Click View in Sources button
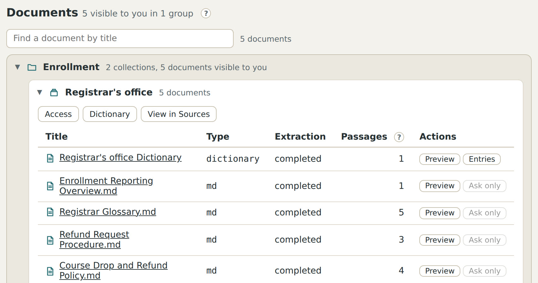Screen dimensions: 538x283 [x=179, y=114]
